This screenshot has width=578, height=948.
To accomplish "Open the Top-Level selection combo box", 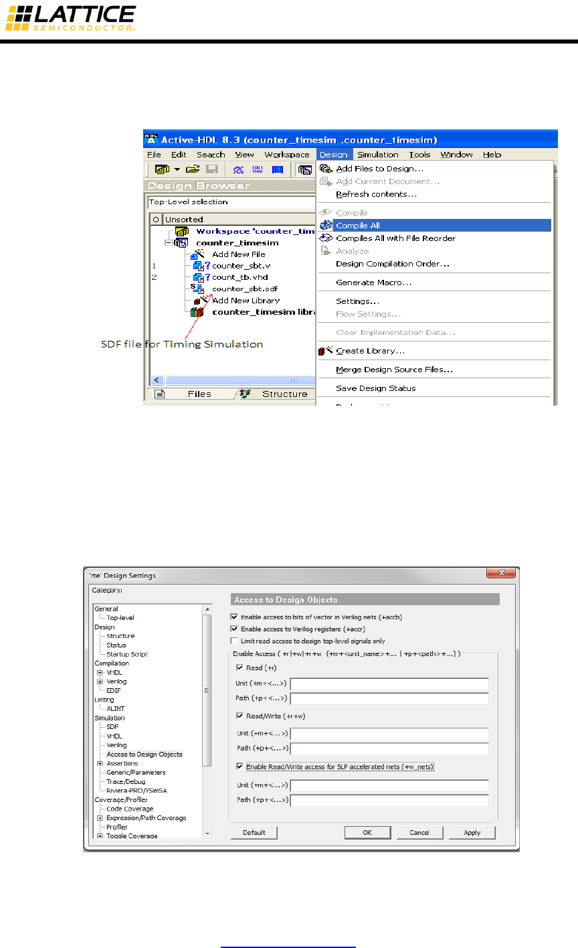I will [x=231, y=202].
